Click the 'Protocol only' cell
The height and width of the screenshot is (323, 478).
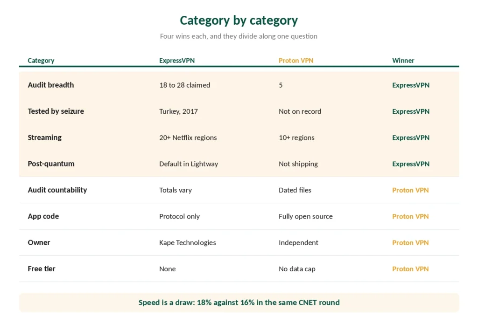click(179, 216)
